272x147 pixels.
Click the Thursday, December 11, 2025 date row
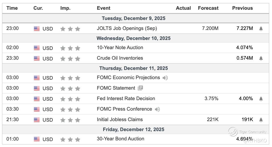tap(133, 68)
